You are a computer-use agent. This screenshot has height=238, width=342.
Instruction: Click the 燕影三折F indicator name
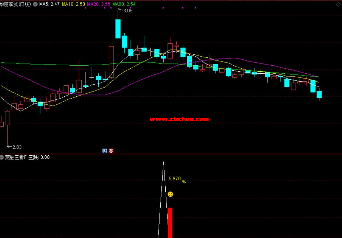[16, 157]
